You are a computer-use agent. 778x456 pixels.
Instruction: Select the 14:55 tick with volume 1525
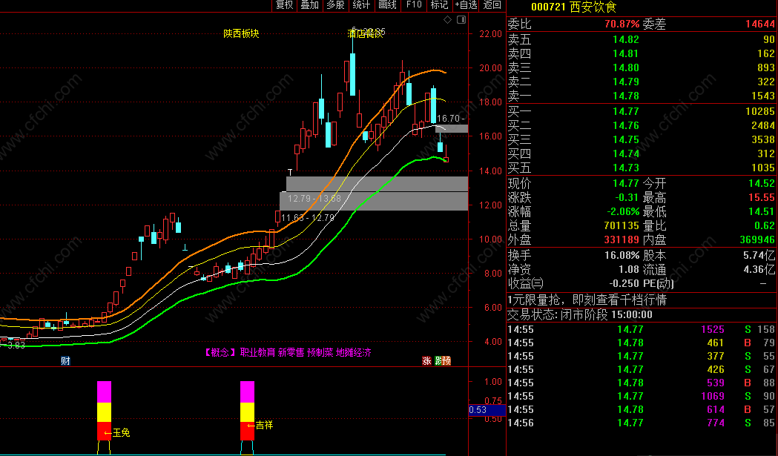[642, 329]
